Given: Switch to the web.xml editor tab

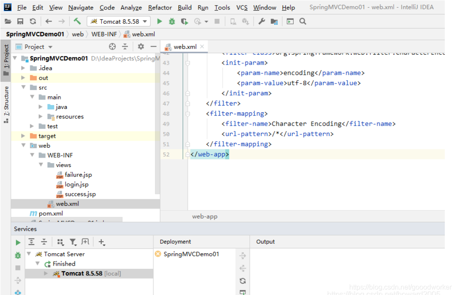Looking at the screenshot, I should coord(185,47).
